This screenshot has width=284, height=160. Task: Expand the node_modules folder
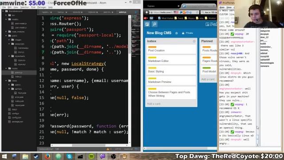[6, 32]
